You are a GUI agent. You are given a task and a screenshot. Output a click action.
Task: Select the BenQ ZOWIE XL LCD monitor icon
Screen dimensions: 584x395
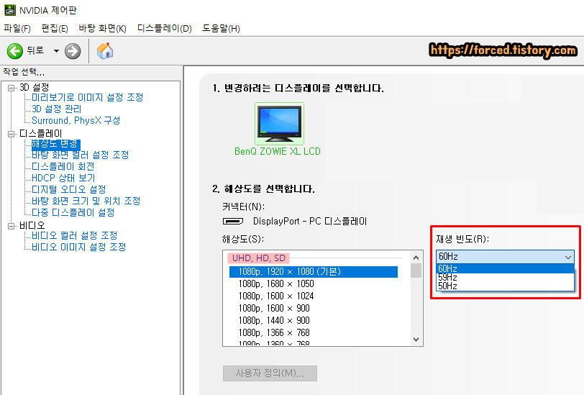pos(279,124)
